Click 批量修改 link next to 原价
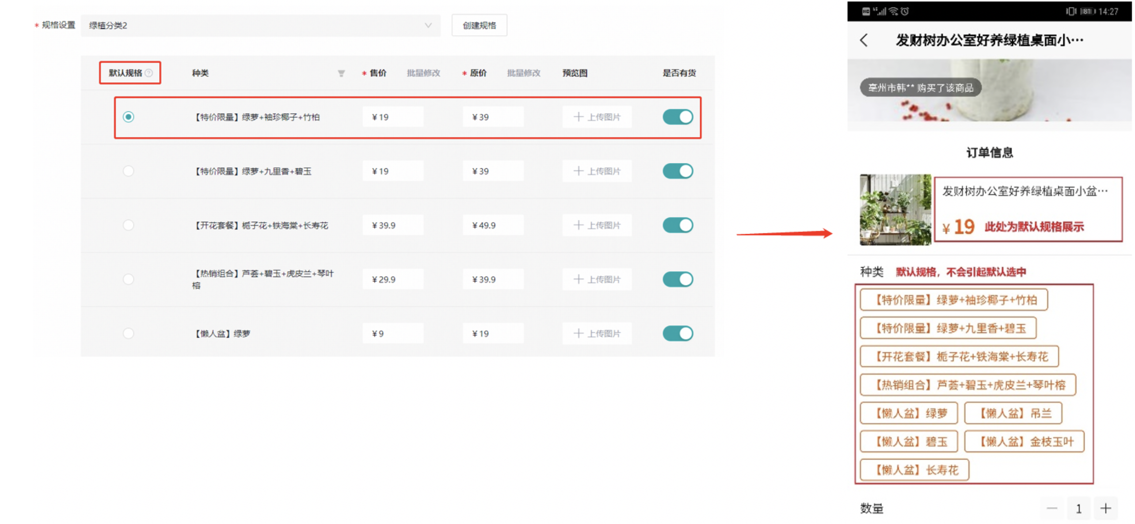The image size is (1135, 524). (523, 73)
